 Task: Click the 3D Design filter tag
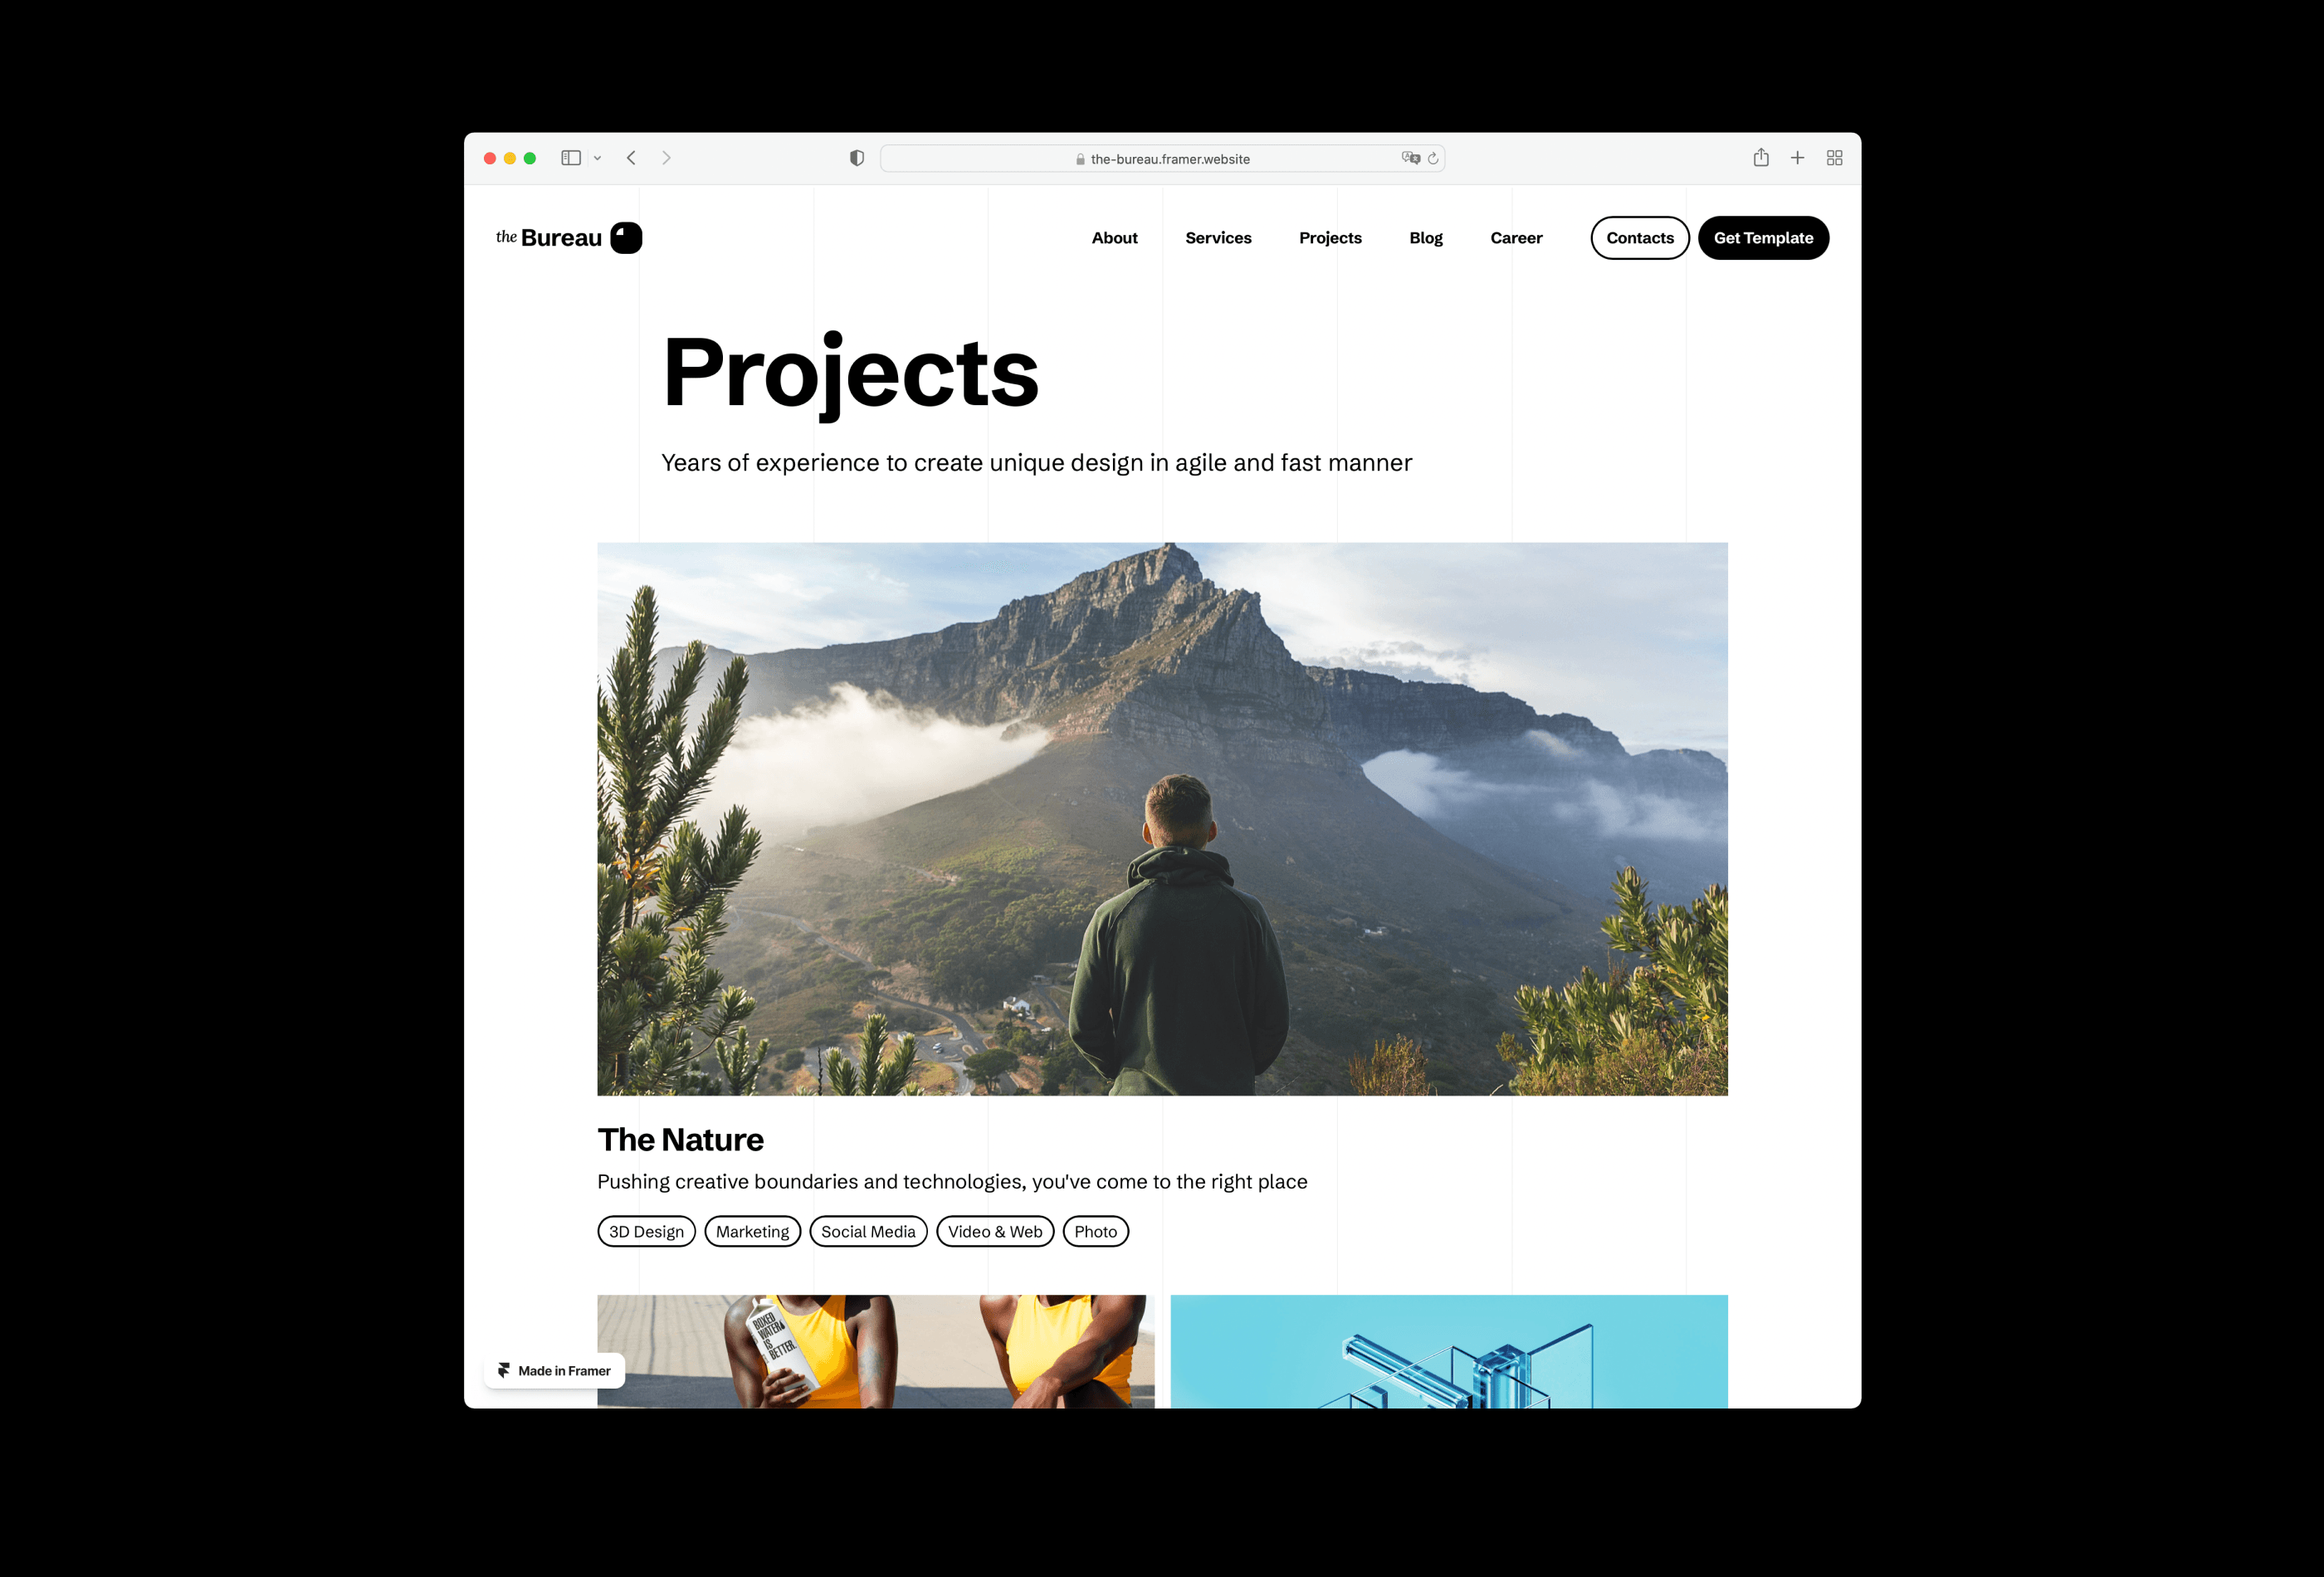pyautogui.click(x=646, y=1230)
